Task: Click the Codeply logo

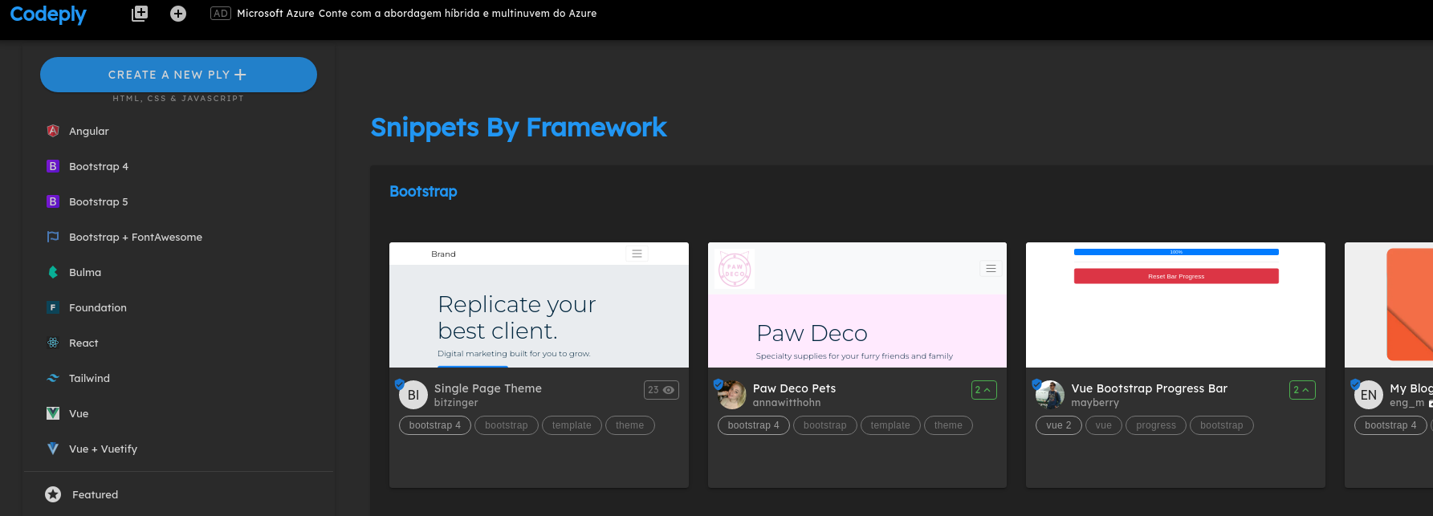Action: click(48, 14)
